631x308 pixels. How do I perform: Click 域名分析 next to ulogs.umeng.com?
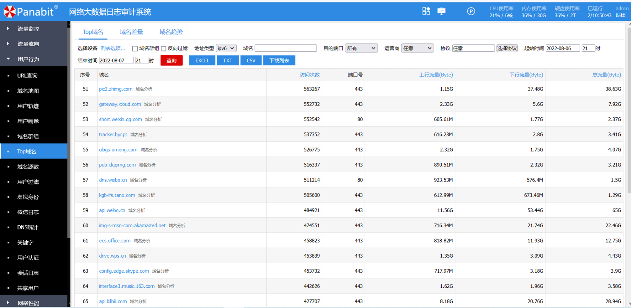[x=149, y=150]
